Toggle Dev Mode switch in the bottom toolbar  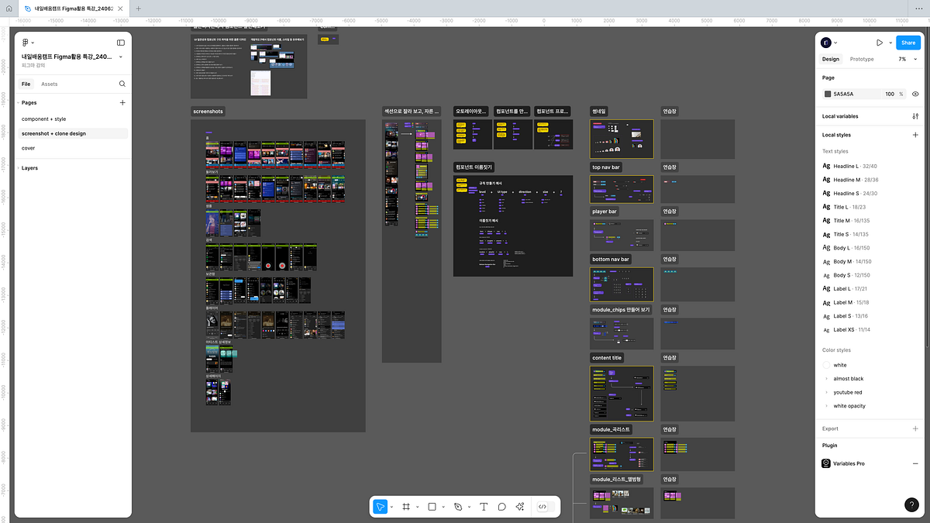tap(542, 507)
